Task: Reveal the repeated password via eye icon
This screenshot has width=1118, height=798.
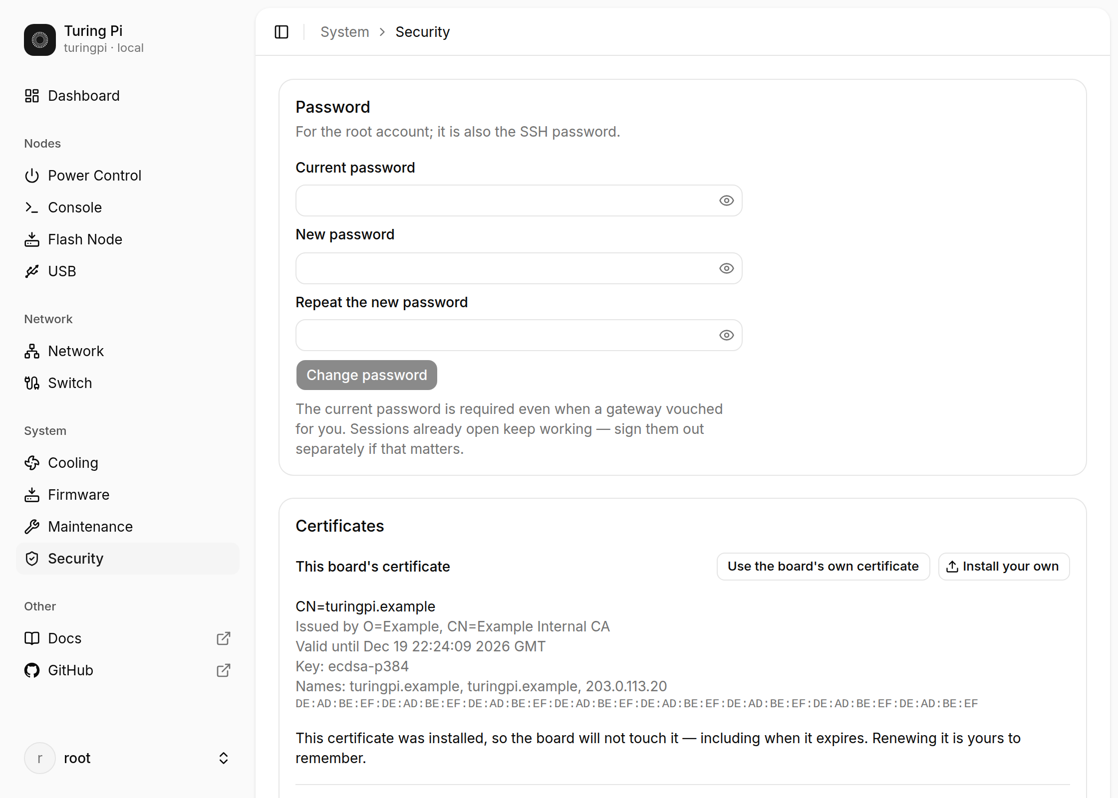Action: click(727, 335)
